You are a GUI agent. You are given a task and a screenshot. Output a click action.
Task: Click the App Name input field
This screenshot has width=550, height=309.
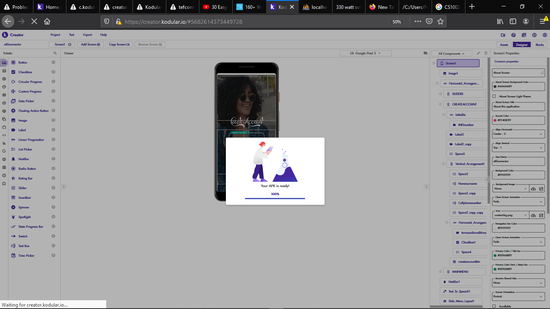(x=518, y=161)
